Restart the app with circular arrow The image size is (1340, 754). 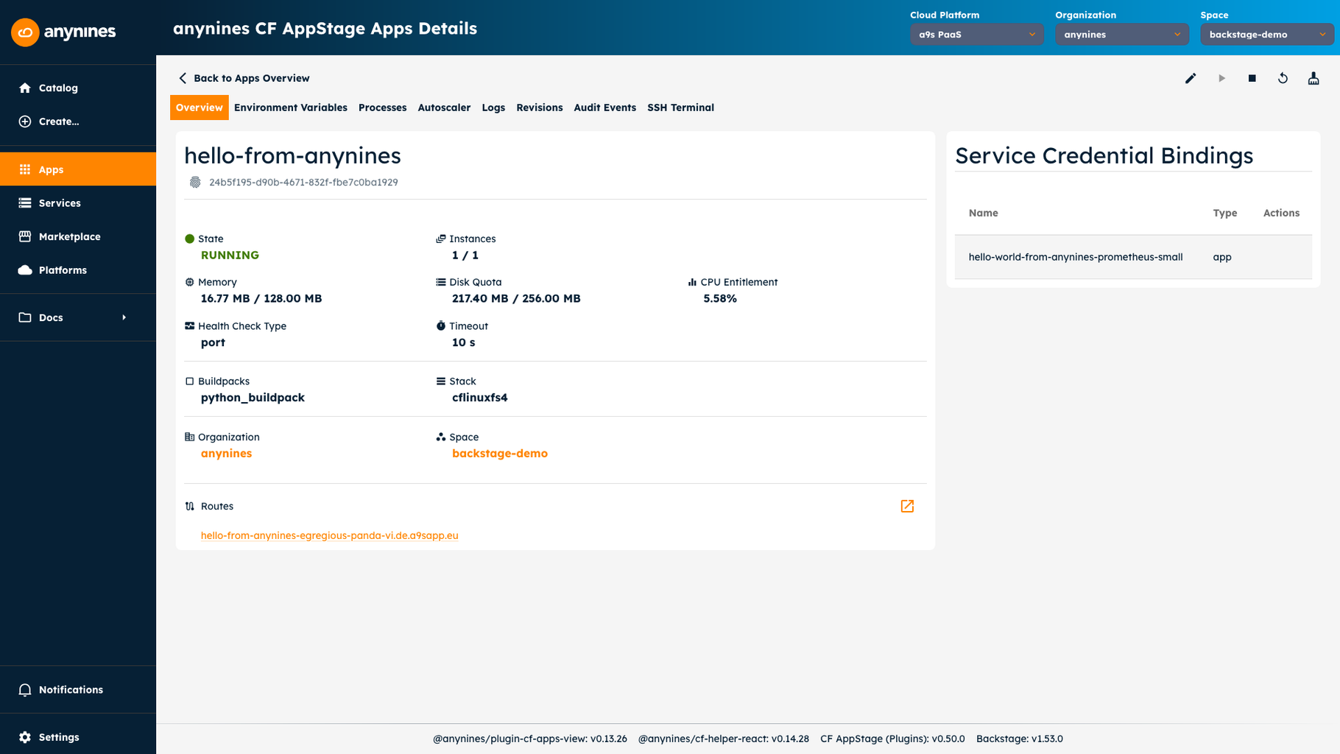pyautogui.click(x=1283, y=78)
